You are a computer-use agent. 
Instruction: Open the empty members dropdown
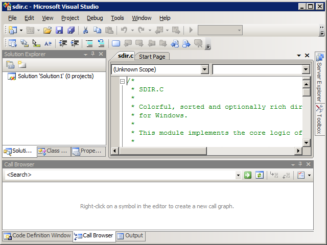[306, 69]
